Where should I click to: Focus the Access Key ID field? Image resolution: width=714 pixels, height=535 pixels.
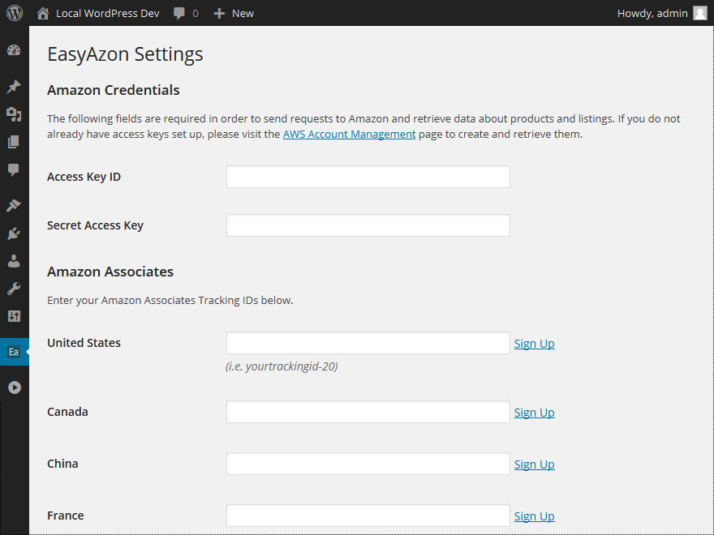[368, 177]
